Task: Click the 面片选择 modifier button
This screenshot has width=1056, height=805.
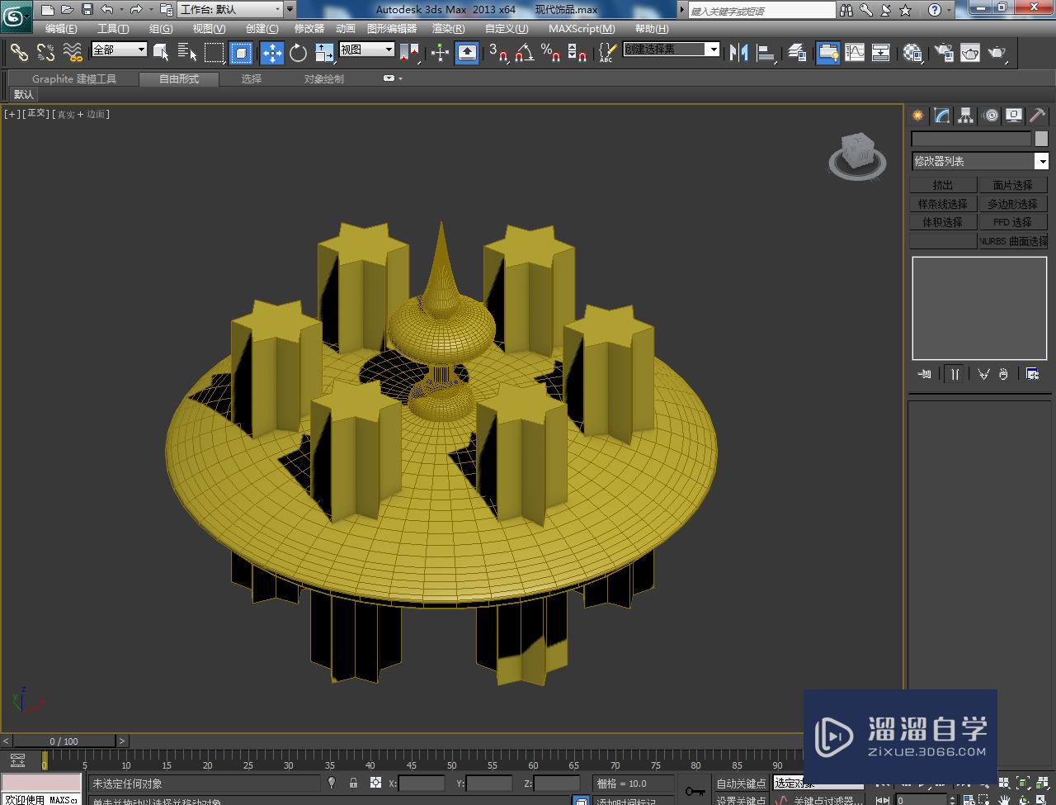Action: 1013,185
